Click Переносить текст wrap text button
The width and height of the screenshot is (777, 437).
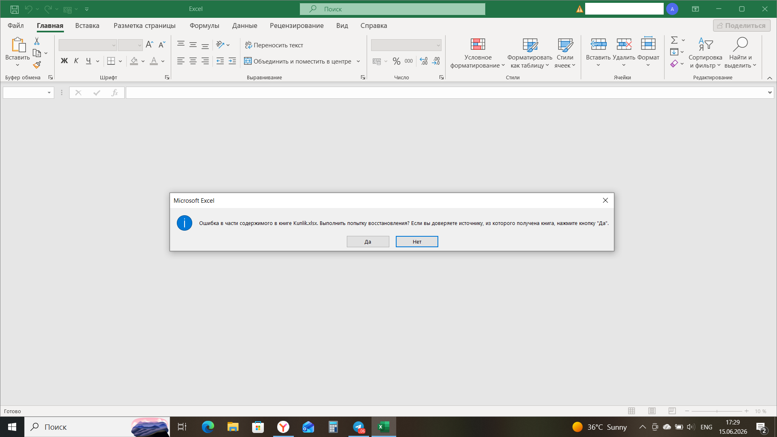[x=274, y=45]
